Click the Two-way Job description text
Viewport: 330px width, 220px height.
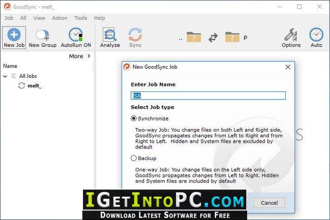click(x=209, y=138)
